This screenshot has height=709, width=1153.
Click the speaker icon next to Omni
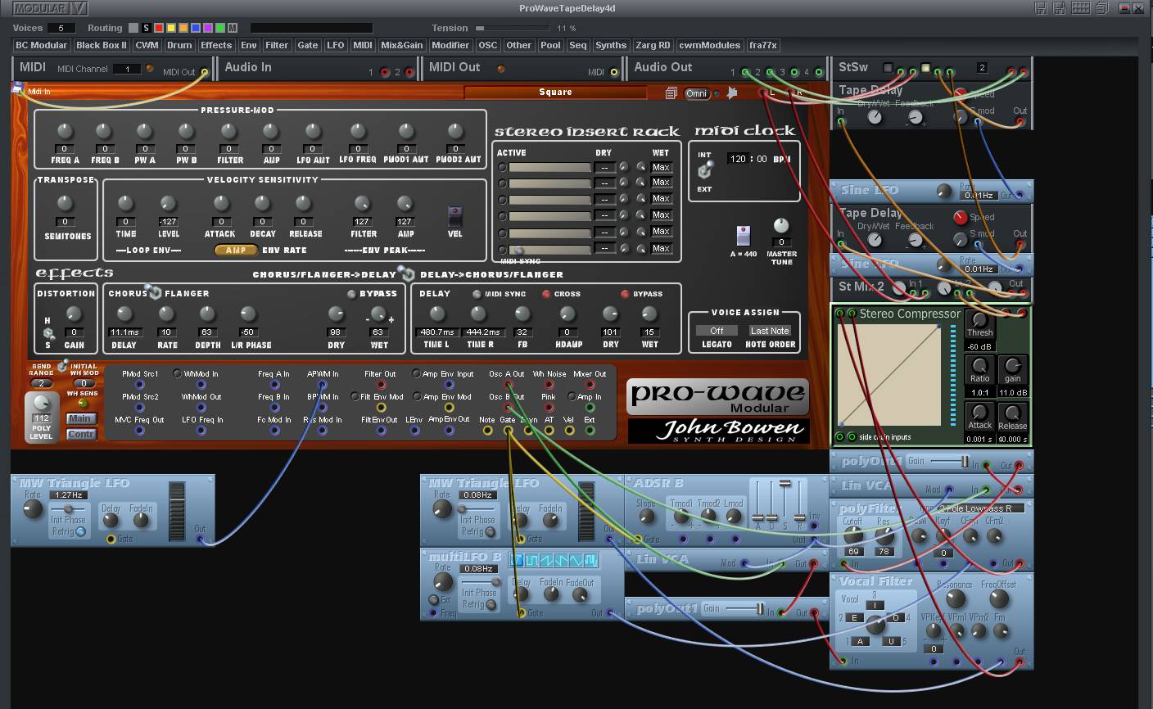point(731,93)
